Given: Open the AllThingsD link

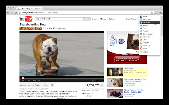Looking at the screenshot, I should [x=89, y=96].
